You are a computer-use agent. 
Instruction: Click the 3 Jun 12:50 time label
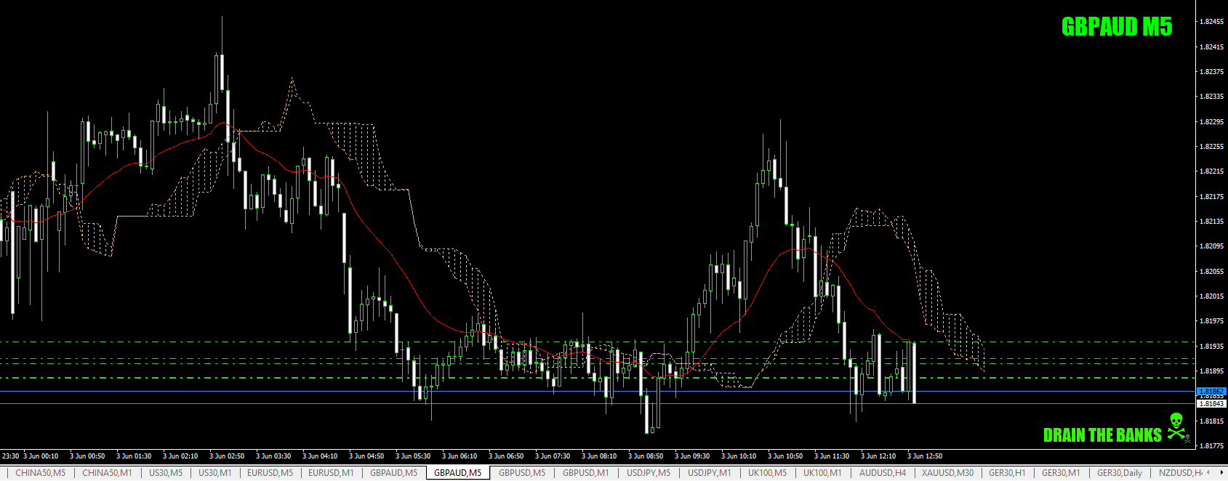pos(925,456)
